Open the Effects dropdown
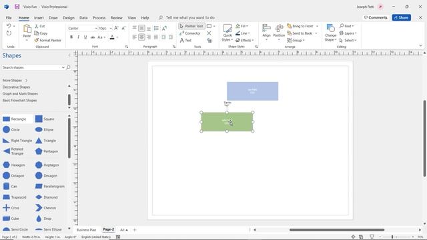The height and width of the screenshot is (240, 427). coord(244,40)
